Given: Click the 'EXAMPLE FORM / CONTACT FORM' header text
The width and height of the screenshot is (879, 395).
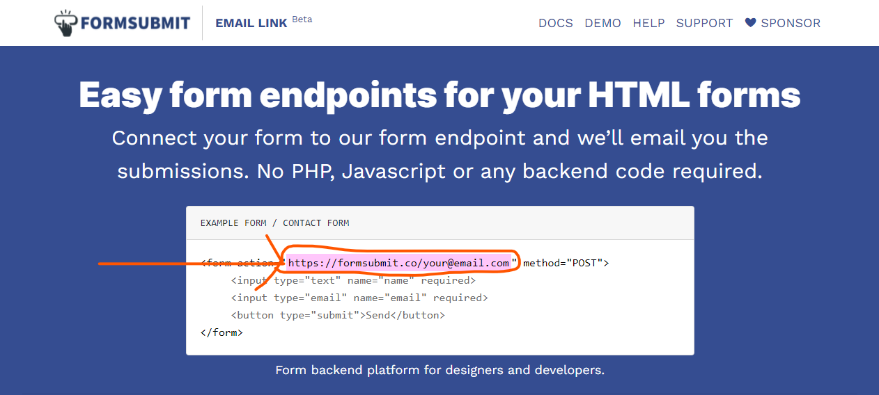Looking at the screenshot, I should 275,223.
